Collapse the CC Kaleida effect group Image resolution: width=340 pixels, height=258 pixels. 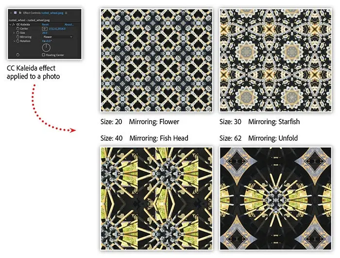(10, 24)
